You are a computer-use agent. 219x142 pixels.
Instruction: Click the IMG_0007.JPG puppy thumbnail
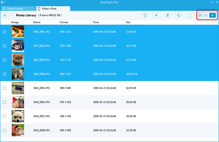coord(18,116)
